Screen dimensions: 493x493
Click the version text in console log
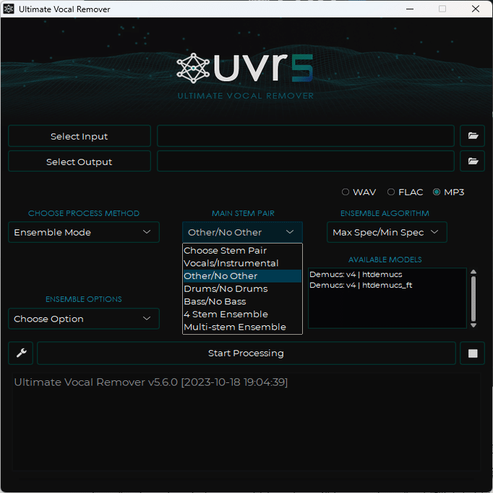pyautogui.click(x=150, y=382)
